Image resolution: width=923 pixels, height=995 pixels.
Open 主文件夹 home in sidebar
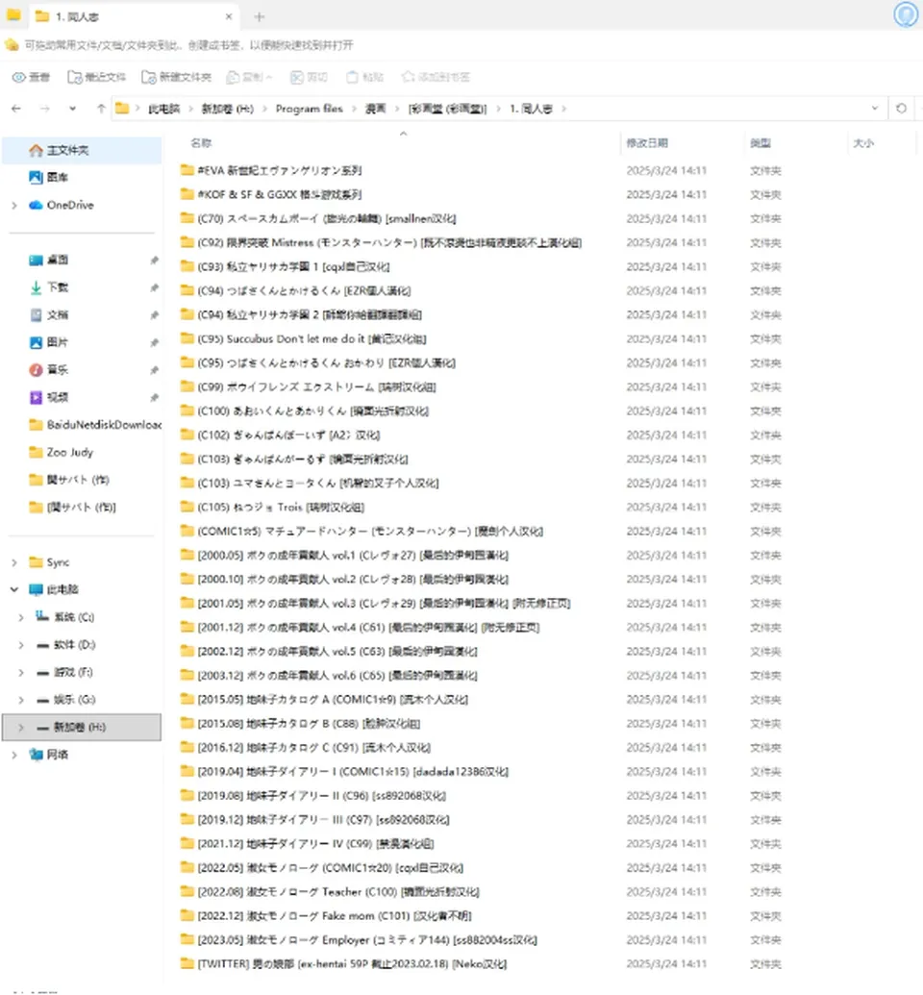click(x=82, y=150)
